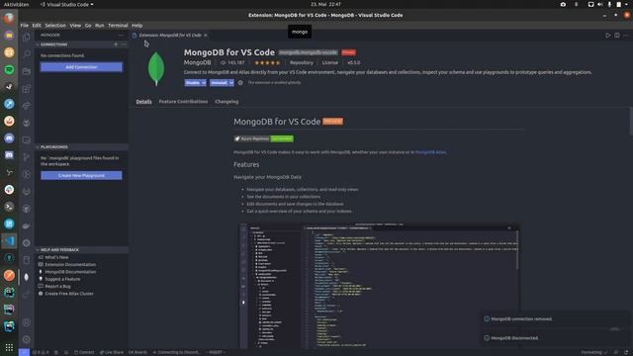Click the errors and warnings status item
Image resolution: width=633 pixels, height=356 pixels.
(41, 352)
